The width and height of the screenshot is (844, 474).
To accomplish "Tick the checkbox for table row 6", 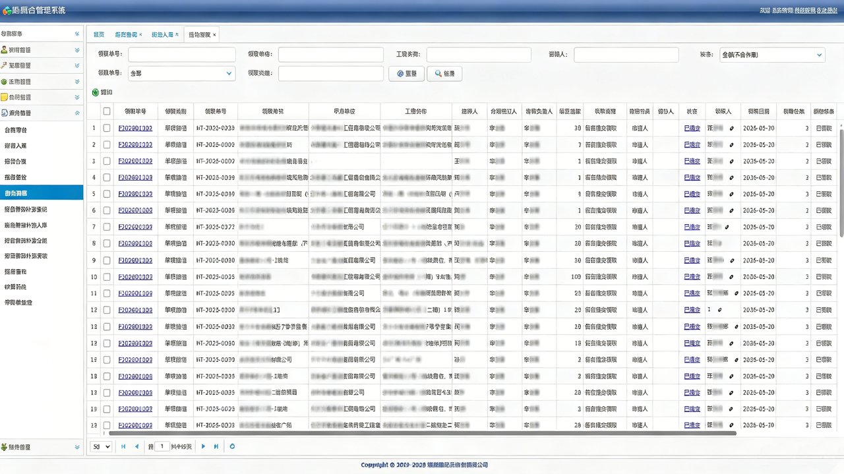I will (107, 210).
